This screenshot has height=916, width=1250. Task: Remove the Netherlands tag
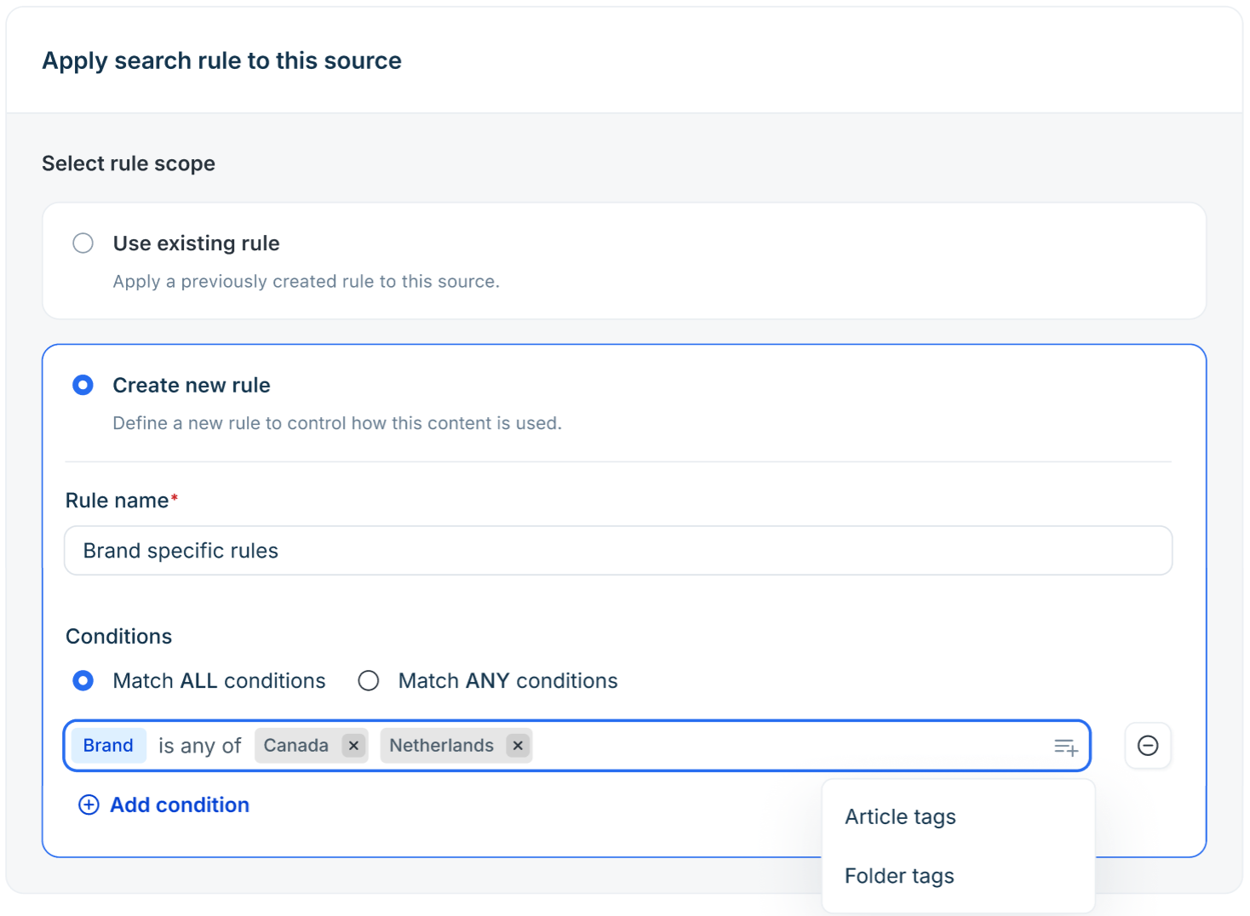(518, 746)
